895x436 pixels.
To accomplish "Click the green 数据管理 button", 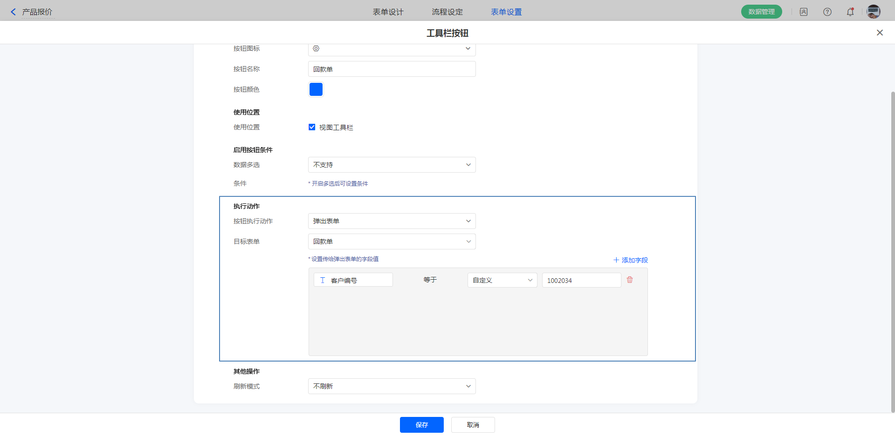I will coord(761,12).
